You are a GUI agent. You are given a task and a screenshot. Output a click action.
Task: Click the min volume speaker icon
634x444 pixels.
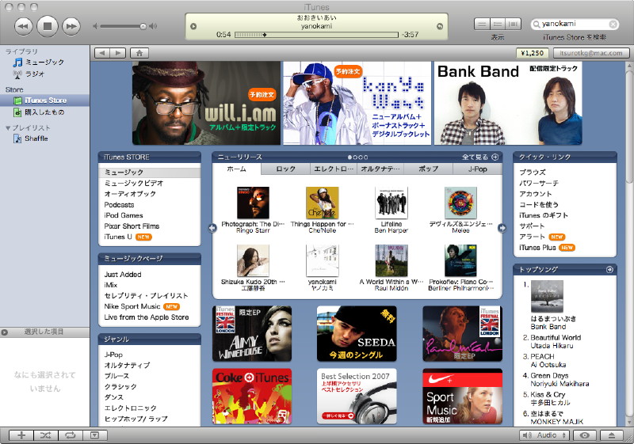click(95, 26)
